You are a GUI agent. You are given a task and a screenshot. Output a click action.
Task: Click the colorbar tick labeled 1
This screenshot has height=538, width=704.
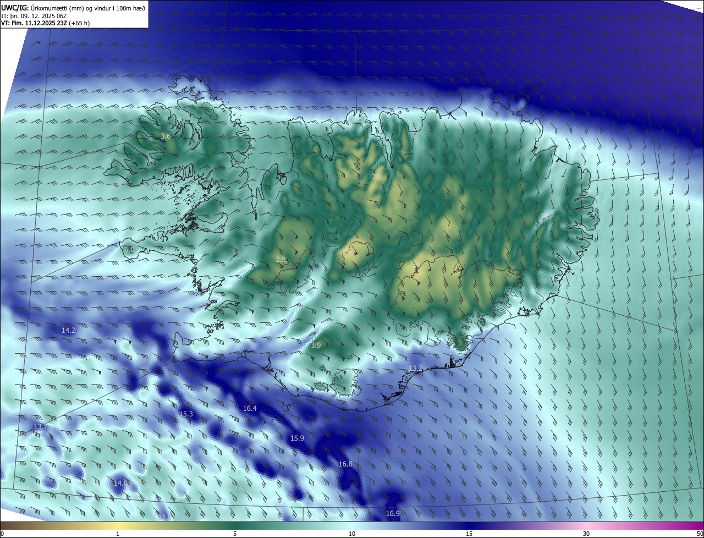pyautogui.click(x=118, y=534)
